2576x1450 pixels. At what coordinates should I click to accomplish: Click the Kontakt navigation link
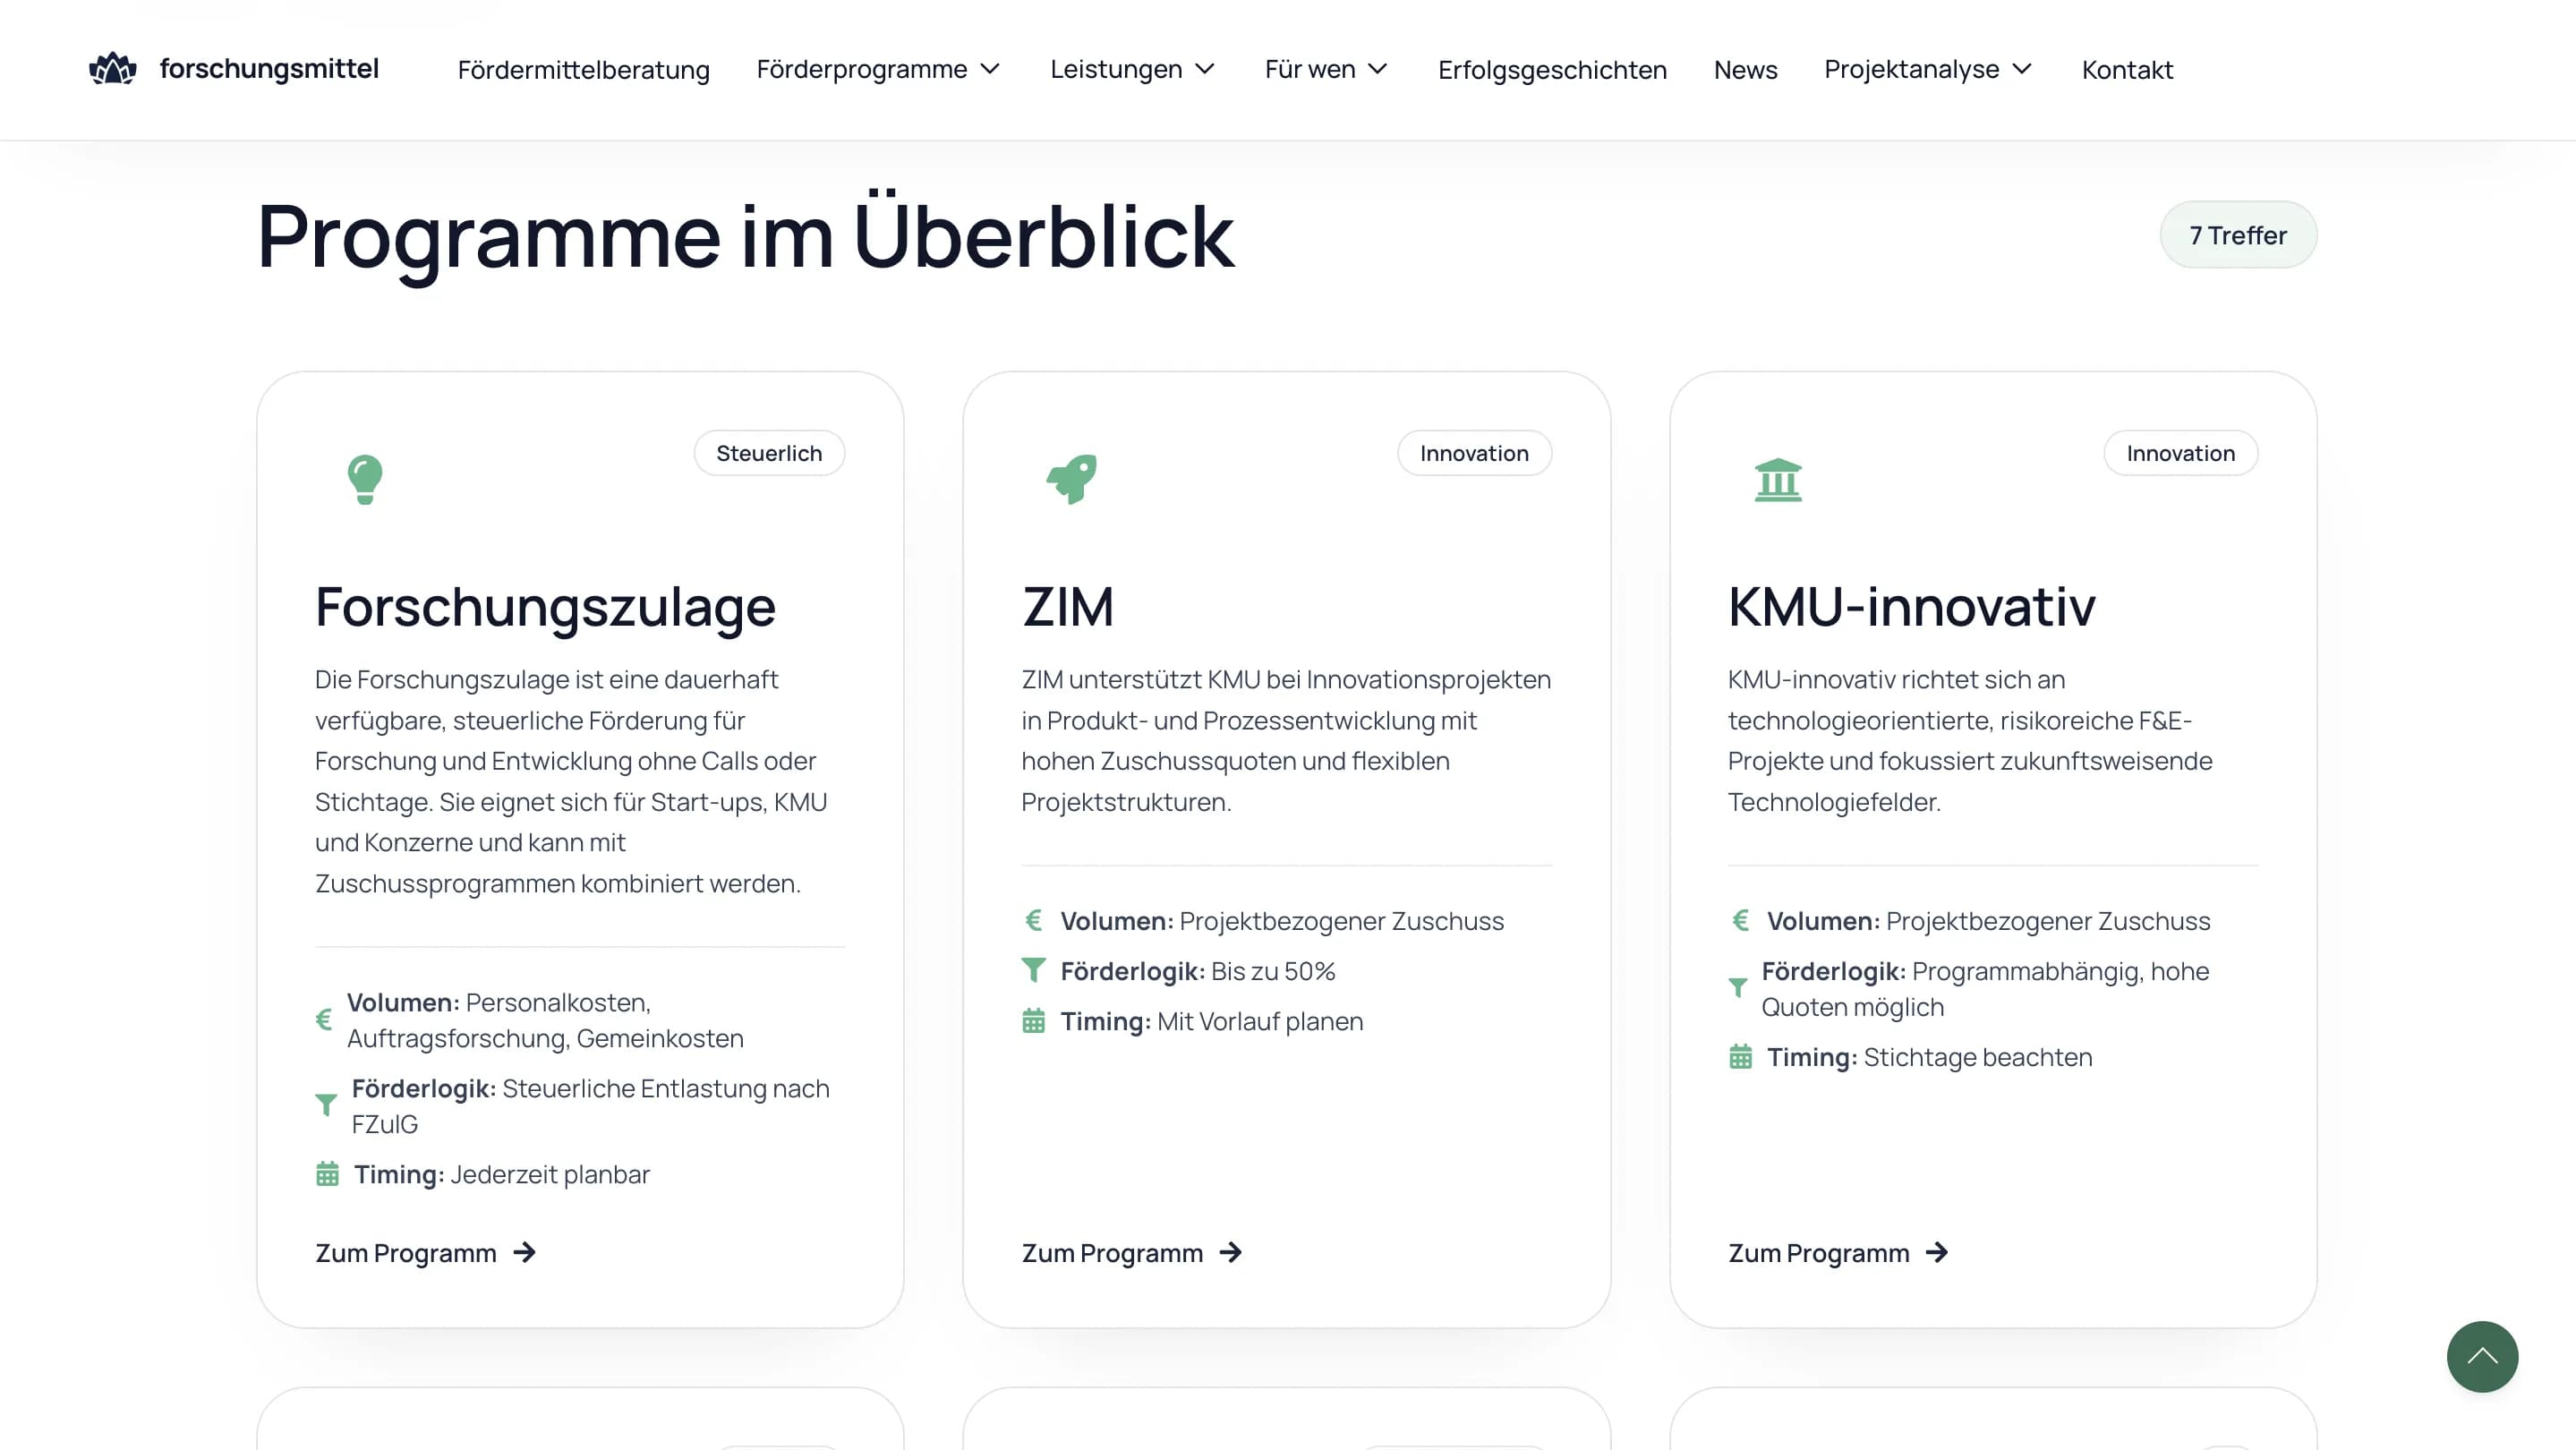2127,69
